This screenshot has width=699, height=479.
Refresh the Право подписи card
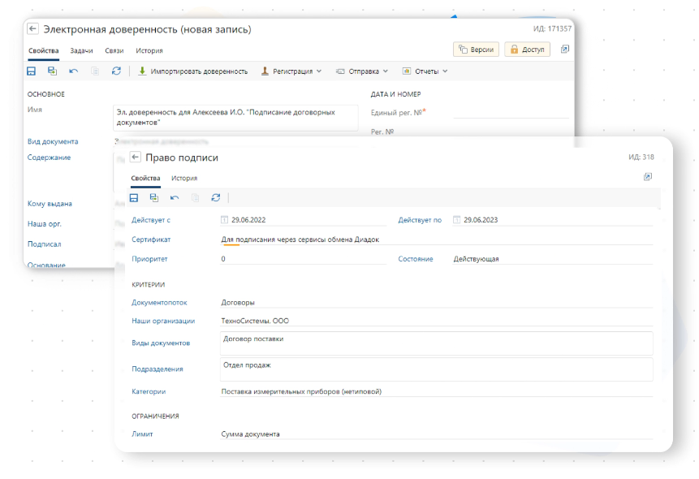coord(215,197)
